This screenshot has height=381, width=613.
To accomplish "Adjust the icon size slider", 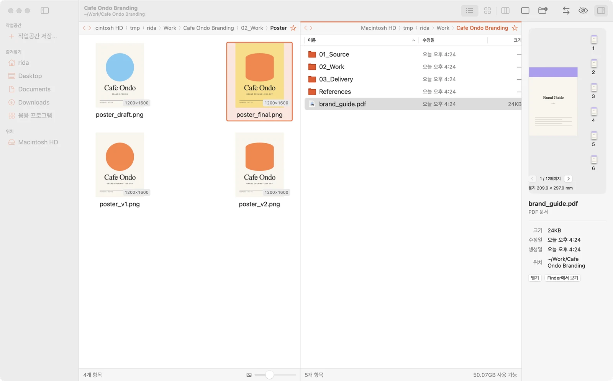I will pyautogui.click(x=270, y=375).
